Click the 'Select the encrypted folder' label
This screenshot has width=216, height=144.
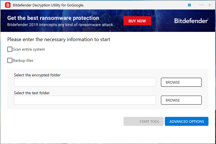(37, 75)
